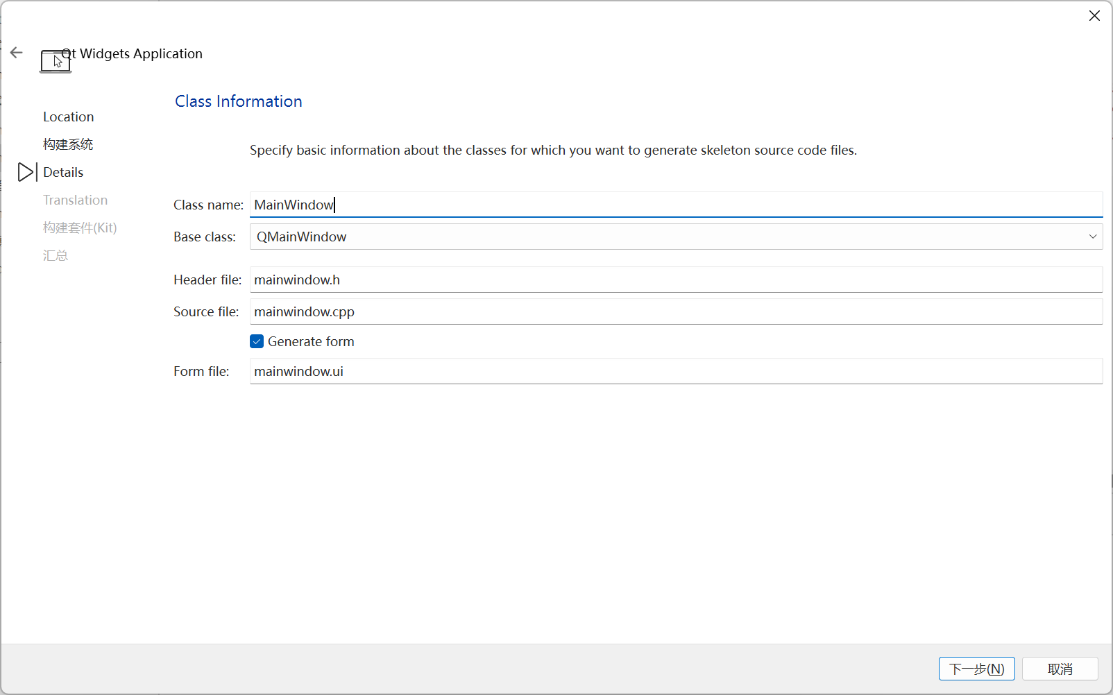Click the 'Specify basic information' description text

click(x=553, y=150)
